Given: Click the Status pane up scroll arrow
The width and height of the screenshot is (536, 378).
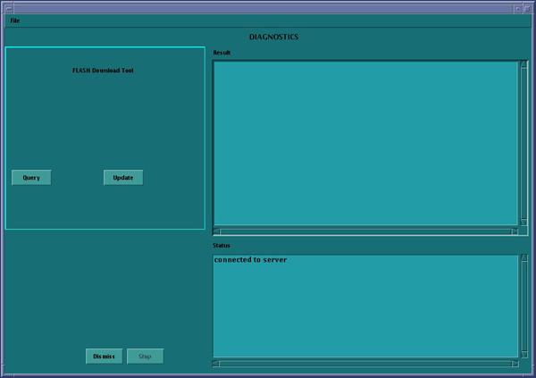Looking at the screenshot, I should [x=524, y=259].
